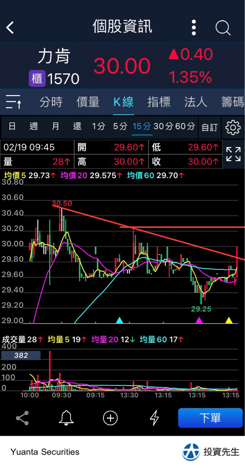Tap the 1.35% change percentage
Image resolution: width=245 pixels, height=468 pixels.
[190, 77]
